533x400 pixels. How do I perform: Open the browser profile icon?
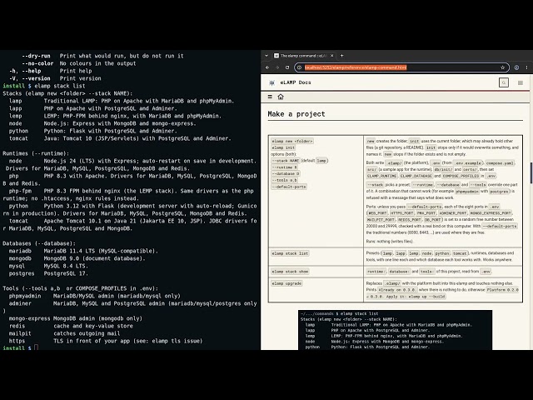(516, 67)
